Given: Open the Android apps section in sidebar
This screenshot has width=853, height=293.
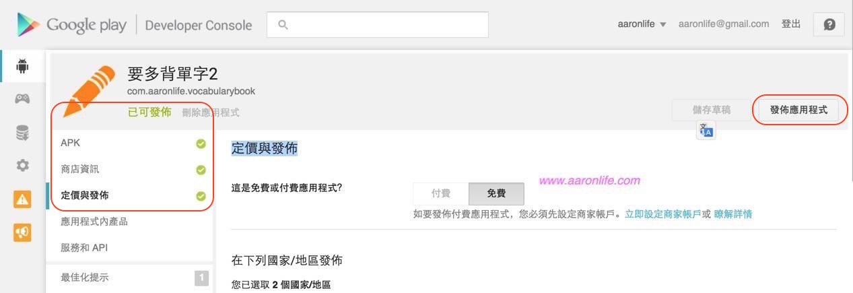Looking at the screenshot, I should tap(22, 65).
